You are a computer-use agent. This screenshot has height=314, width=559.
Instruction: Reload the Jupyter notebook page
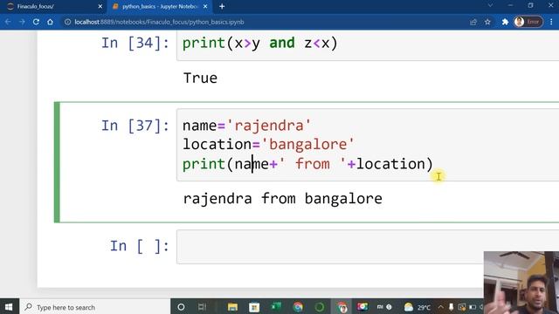(36, 22)
